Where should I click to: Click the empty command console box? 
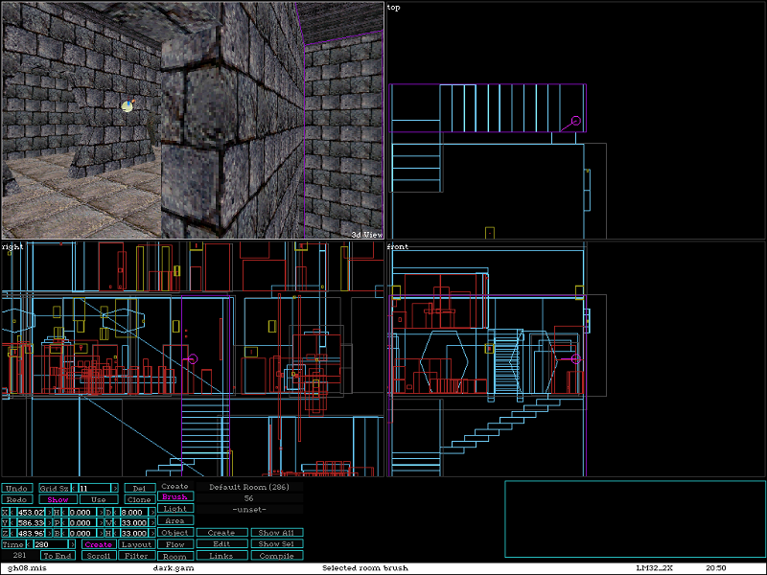[635, 518]
